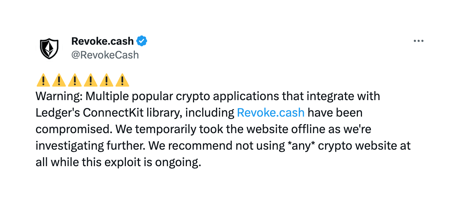Click the first warning triangle emoji
Image resolution: width=459 pixels, height=204 pixels.
(43, 80)
